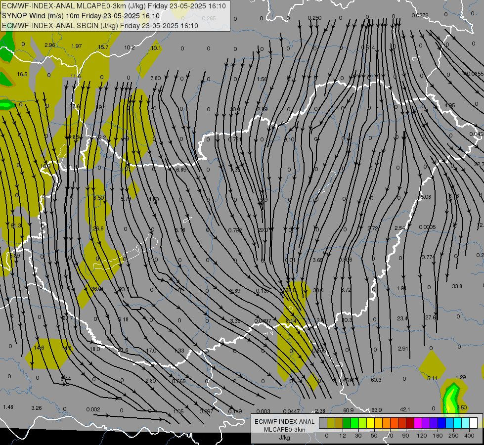Click the grid value 6.44
Image resolution: width=484 pixels, height=445 pixels.
click(x=66, y=379)
